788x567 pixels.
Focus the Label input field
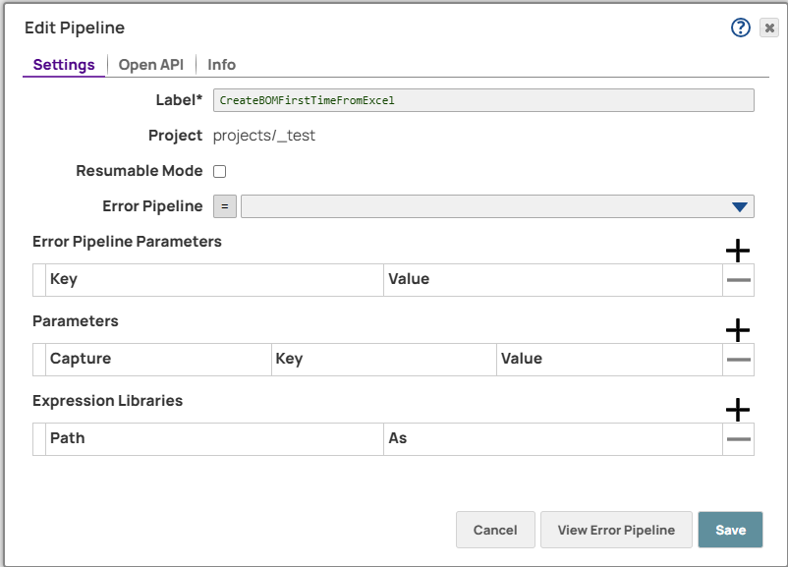[483, 100]
